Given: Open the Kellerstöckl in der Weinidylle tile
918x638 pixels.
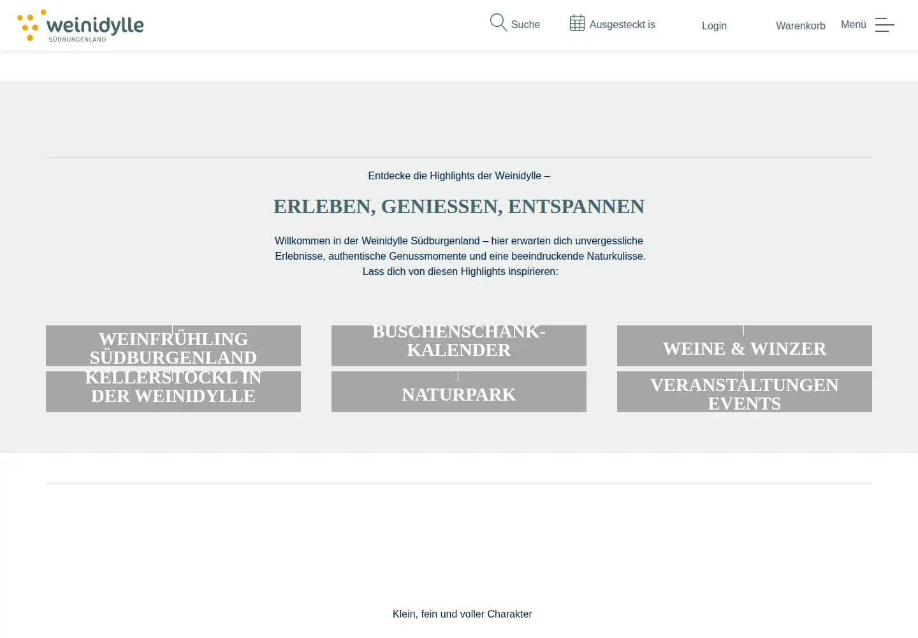Looking at the screenshot, I should (x=173, y=392).
